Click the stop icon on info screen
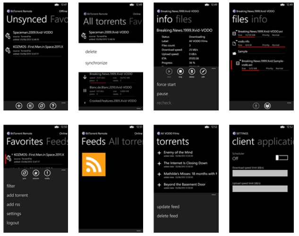 coord(180,71)
